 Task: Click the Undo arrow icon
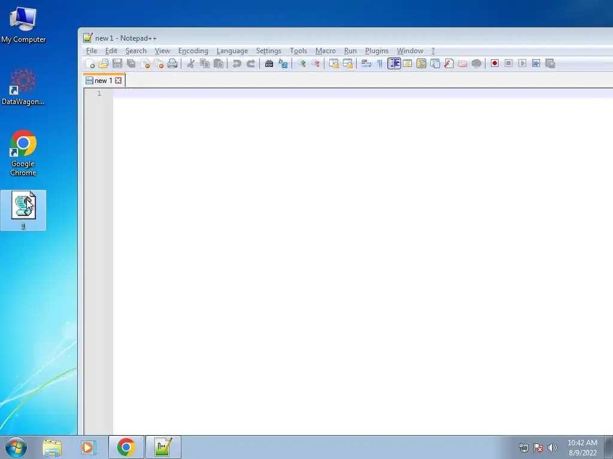pos(236,63)
